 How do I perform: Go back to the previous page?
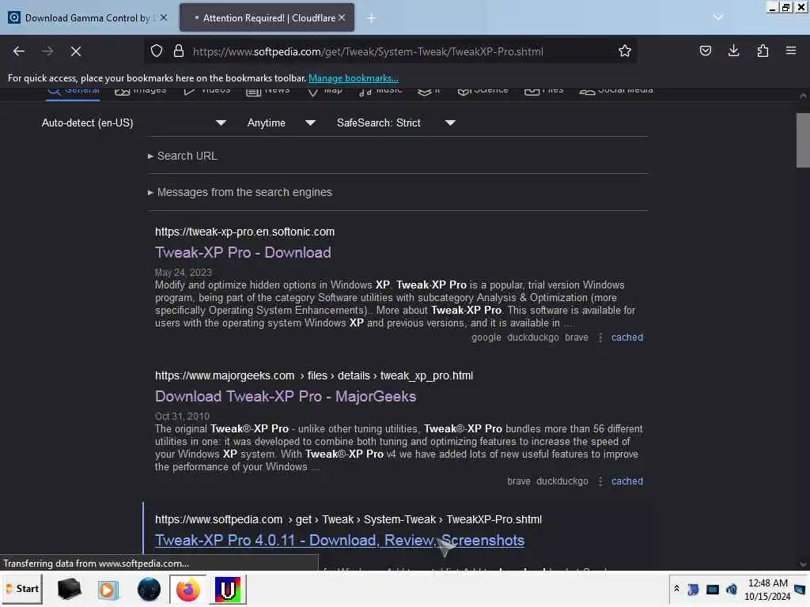tap(19, 51)
